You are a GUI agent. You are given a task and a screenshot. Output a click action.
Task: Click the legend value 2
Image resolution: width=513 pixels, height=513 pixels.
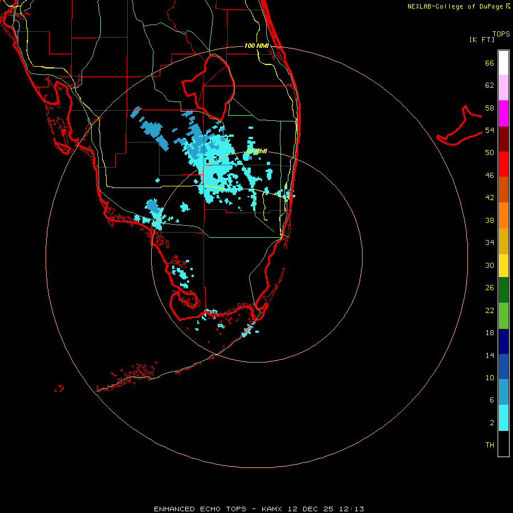492,423
